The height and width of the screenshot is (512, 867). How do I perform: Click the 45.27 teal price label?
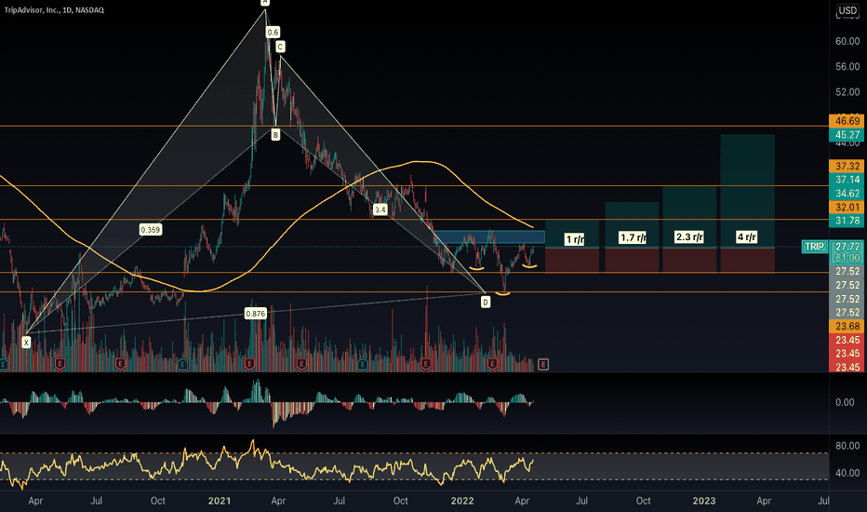(847, 135)
